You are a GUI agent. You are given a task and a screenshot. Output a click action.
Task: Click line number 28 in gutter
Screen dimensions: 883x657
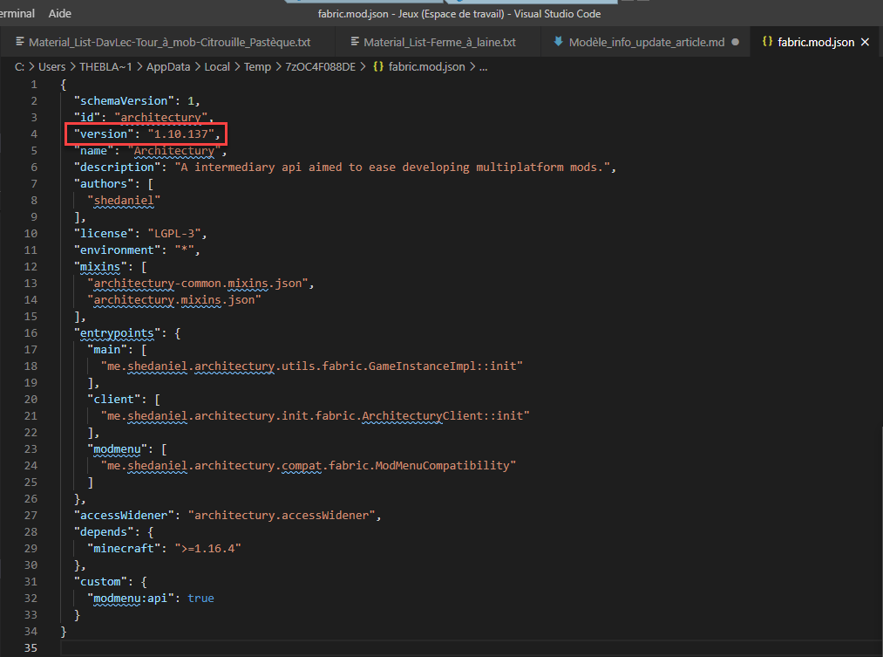[x=31, y=532]
